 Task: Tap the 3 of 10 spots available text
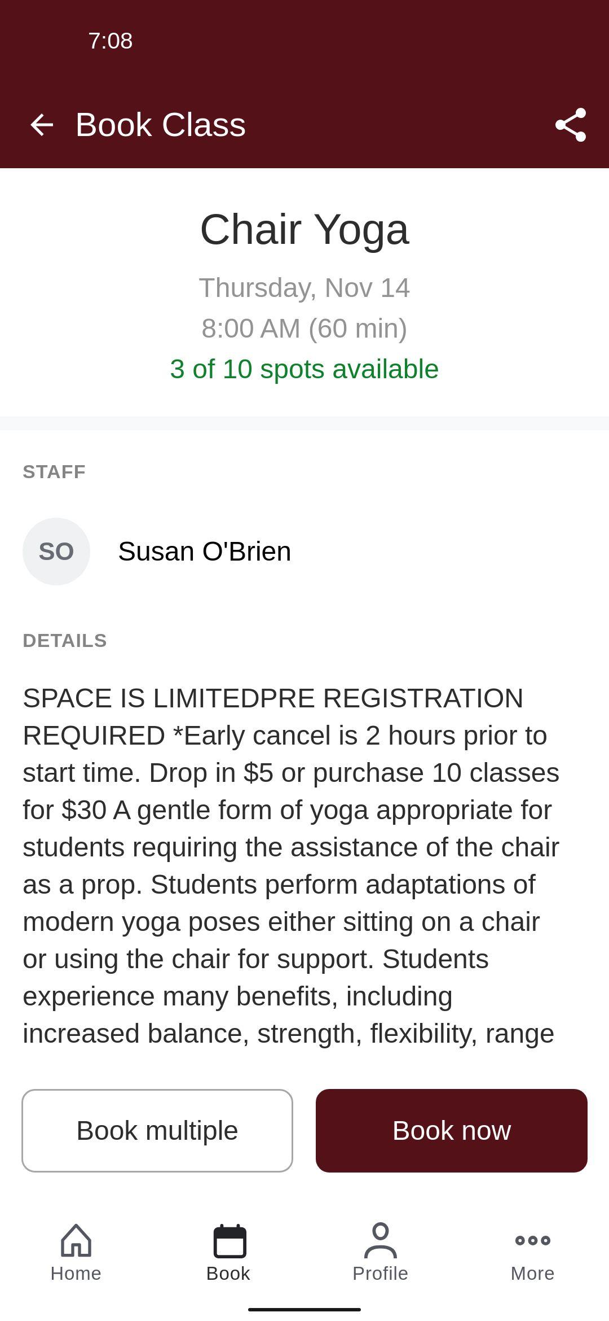click(304, 369)
